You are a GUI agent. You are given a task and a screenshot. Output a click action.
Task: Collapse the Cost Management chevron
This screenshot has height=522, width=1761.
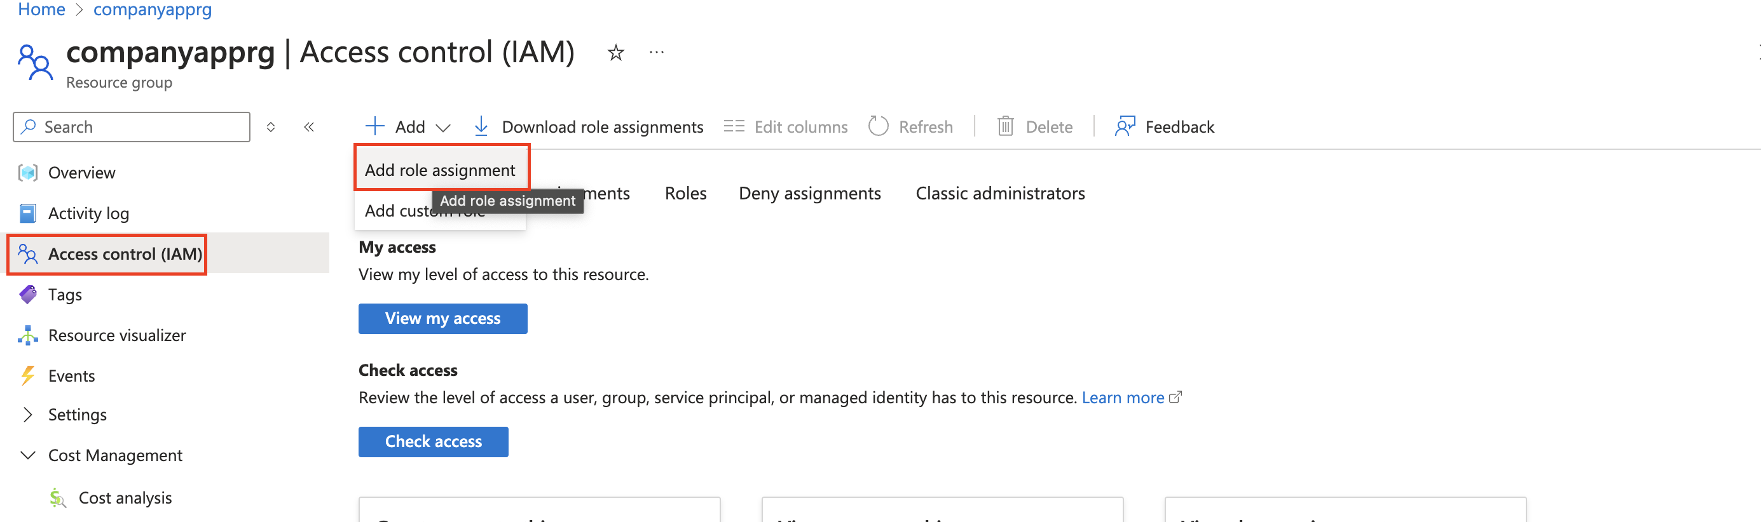click(28, 455)
